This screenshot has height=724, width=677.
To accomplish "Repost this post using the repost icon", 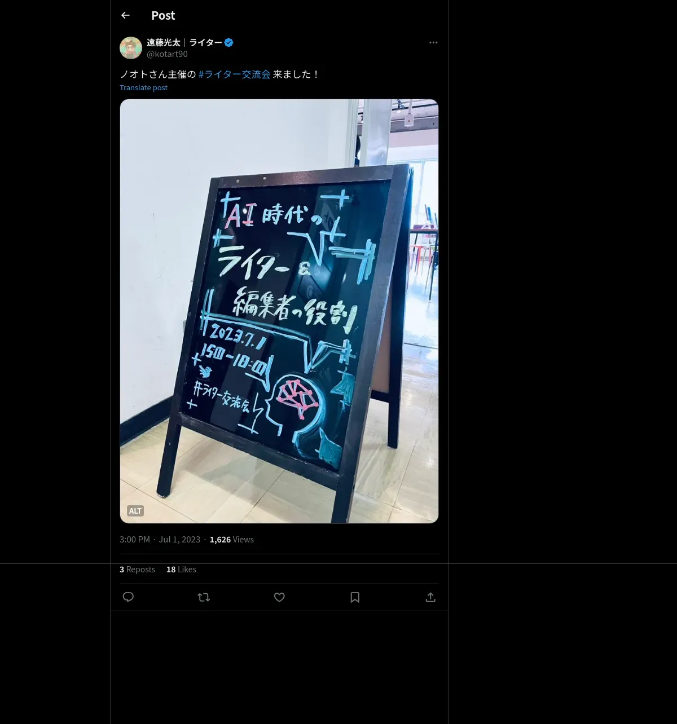I will (x=204, y=597).
